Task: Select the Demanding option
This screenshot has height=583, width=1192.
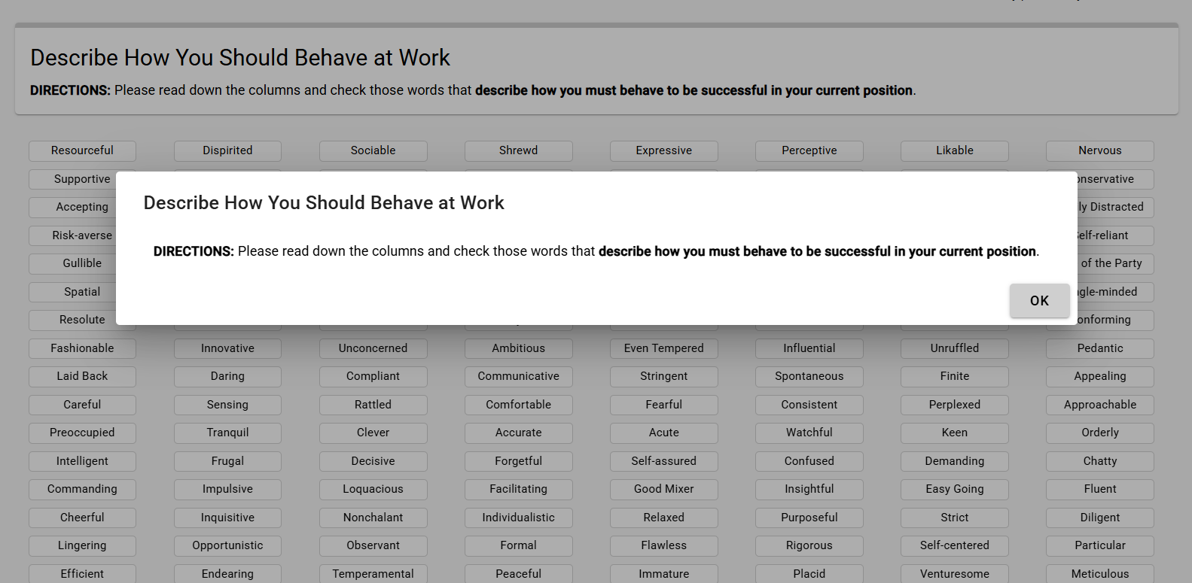Action: pyautogui.click(x=954, y=461)
